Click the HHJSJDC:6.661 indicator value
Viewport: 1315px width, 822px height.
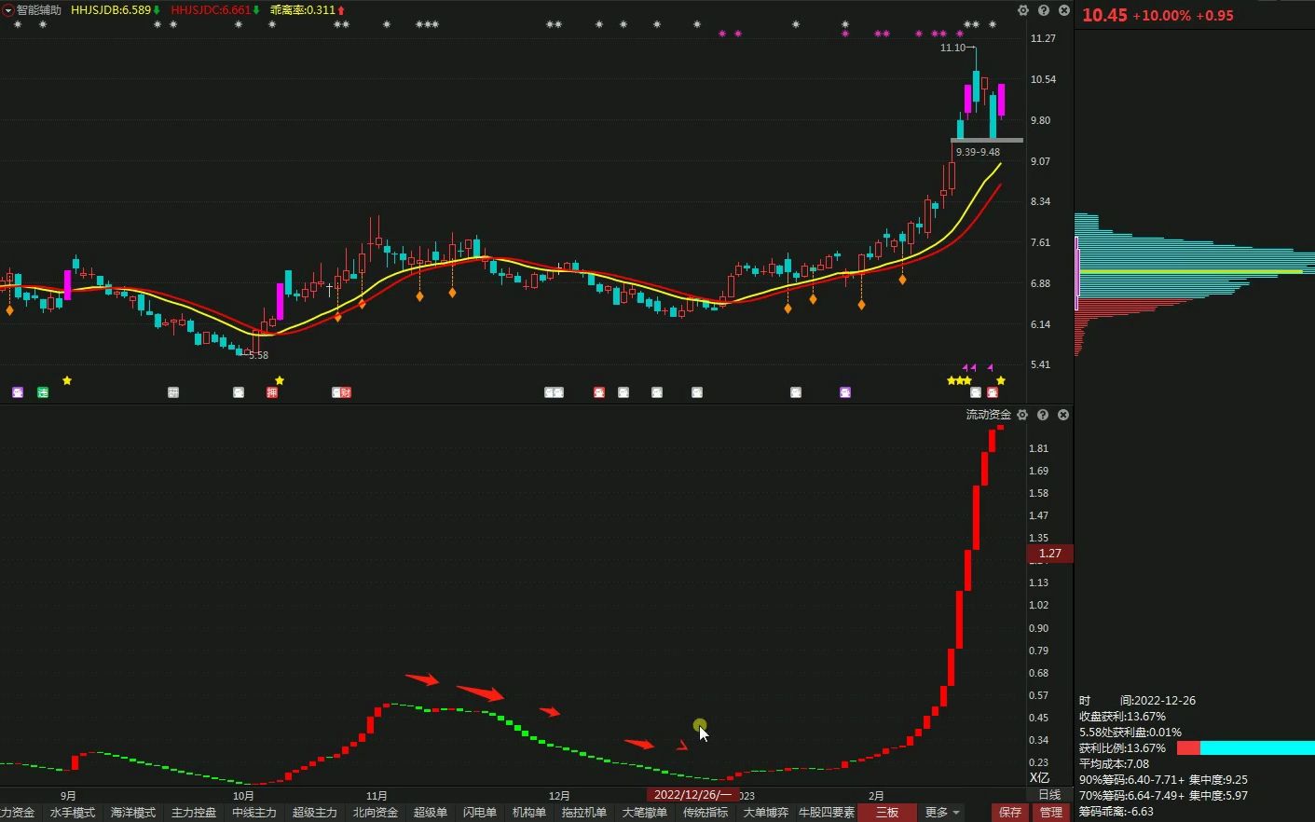click(x=211, y=10)
